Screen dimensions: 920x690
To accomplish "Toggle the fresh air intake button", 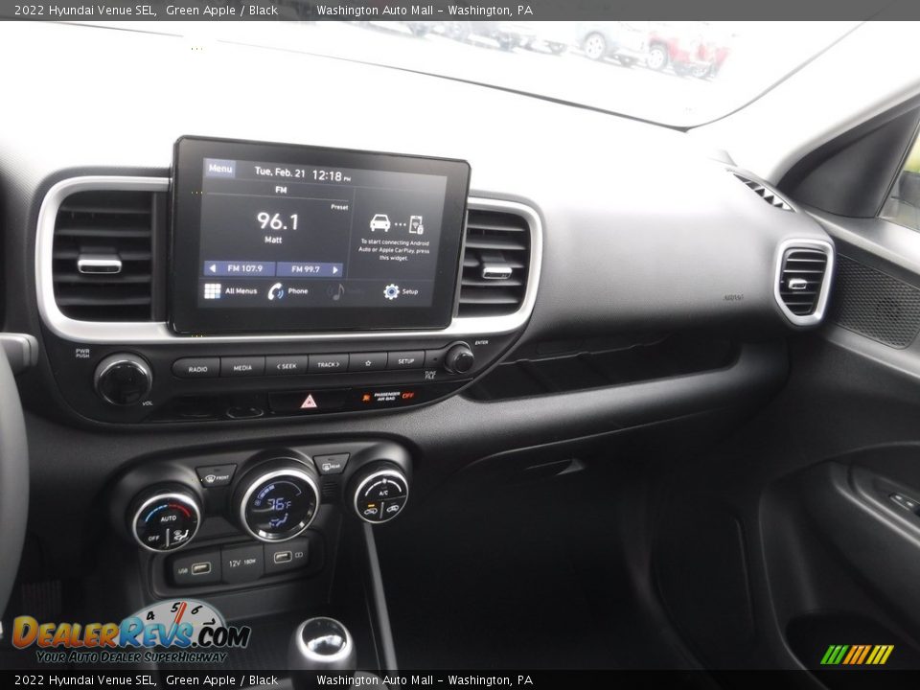I will [x=394, y=509].
